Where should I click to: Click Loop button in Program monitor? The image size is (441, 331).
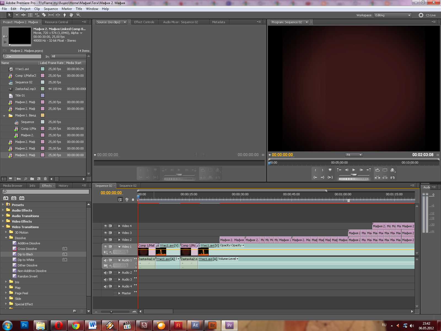click(x=378, y=170)
